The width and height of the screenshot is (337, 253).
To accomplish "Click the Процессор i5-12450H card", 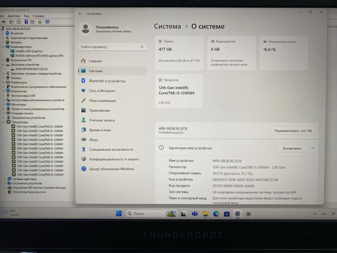I will [x=179, y=91].
